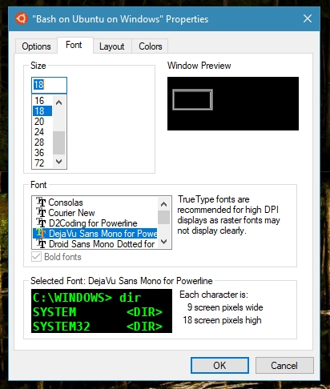Click TrueType icon beside Droid Sans Mono Dotted
Screen dimensions: 330x389
[41, 243]
